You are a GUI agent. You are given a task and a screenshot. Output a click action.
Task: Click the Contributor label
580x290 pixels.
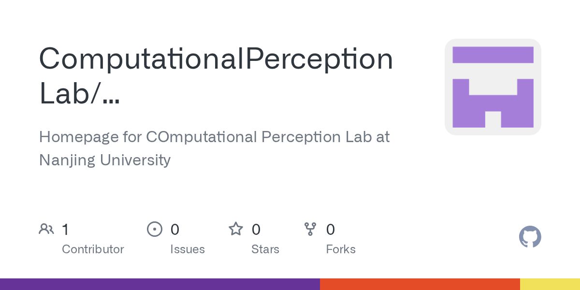[x=93, y=249]
